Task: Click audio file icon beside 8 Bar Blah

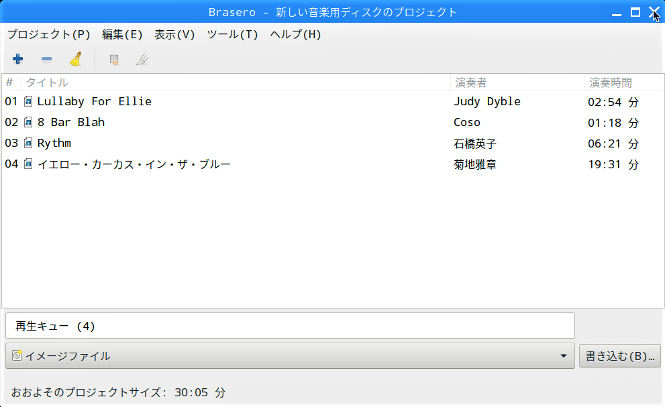Action: point(28,122)
